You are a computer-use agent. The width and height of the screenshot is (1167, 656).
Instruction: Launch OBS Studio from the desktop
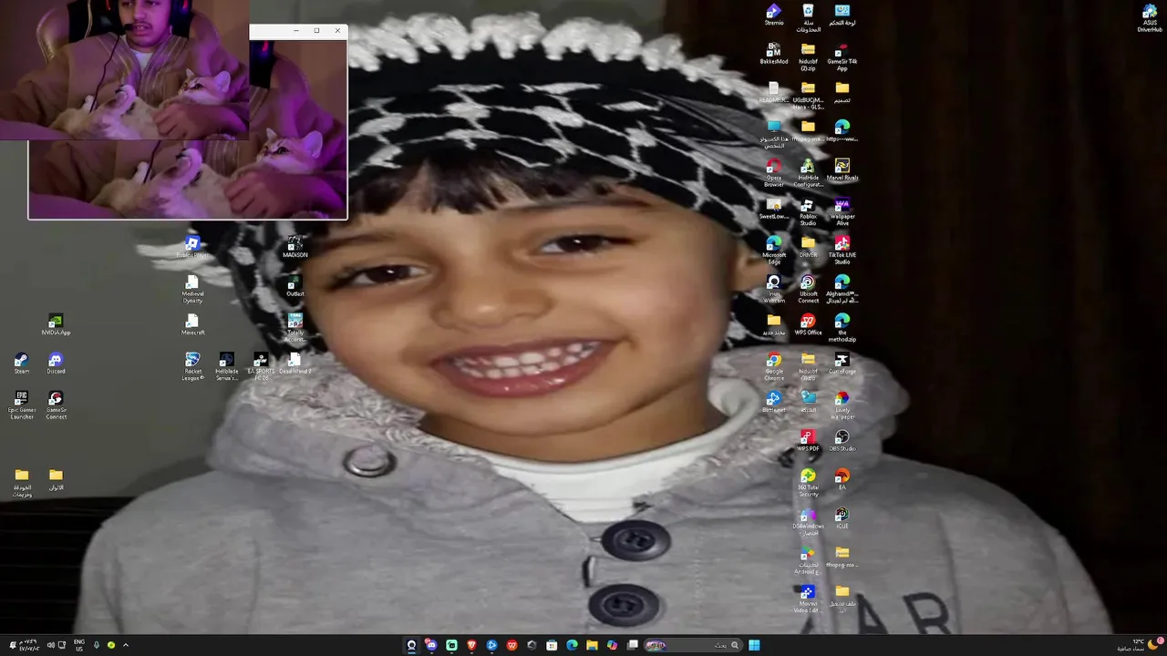pyautogui.click(x=842, y=441)
